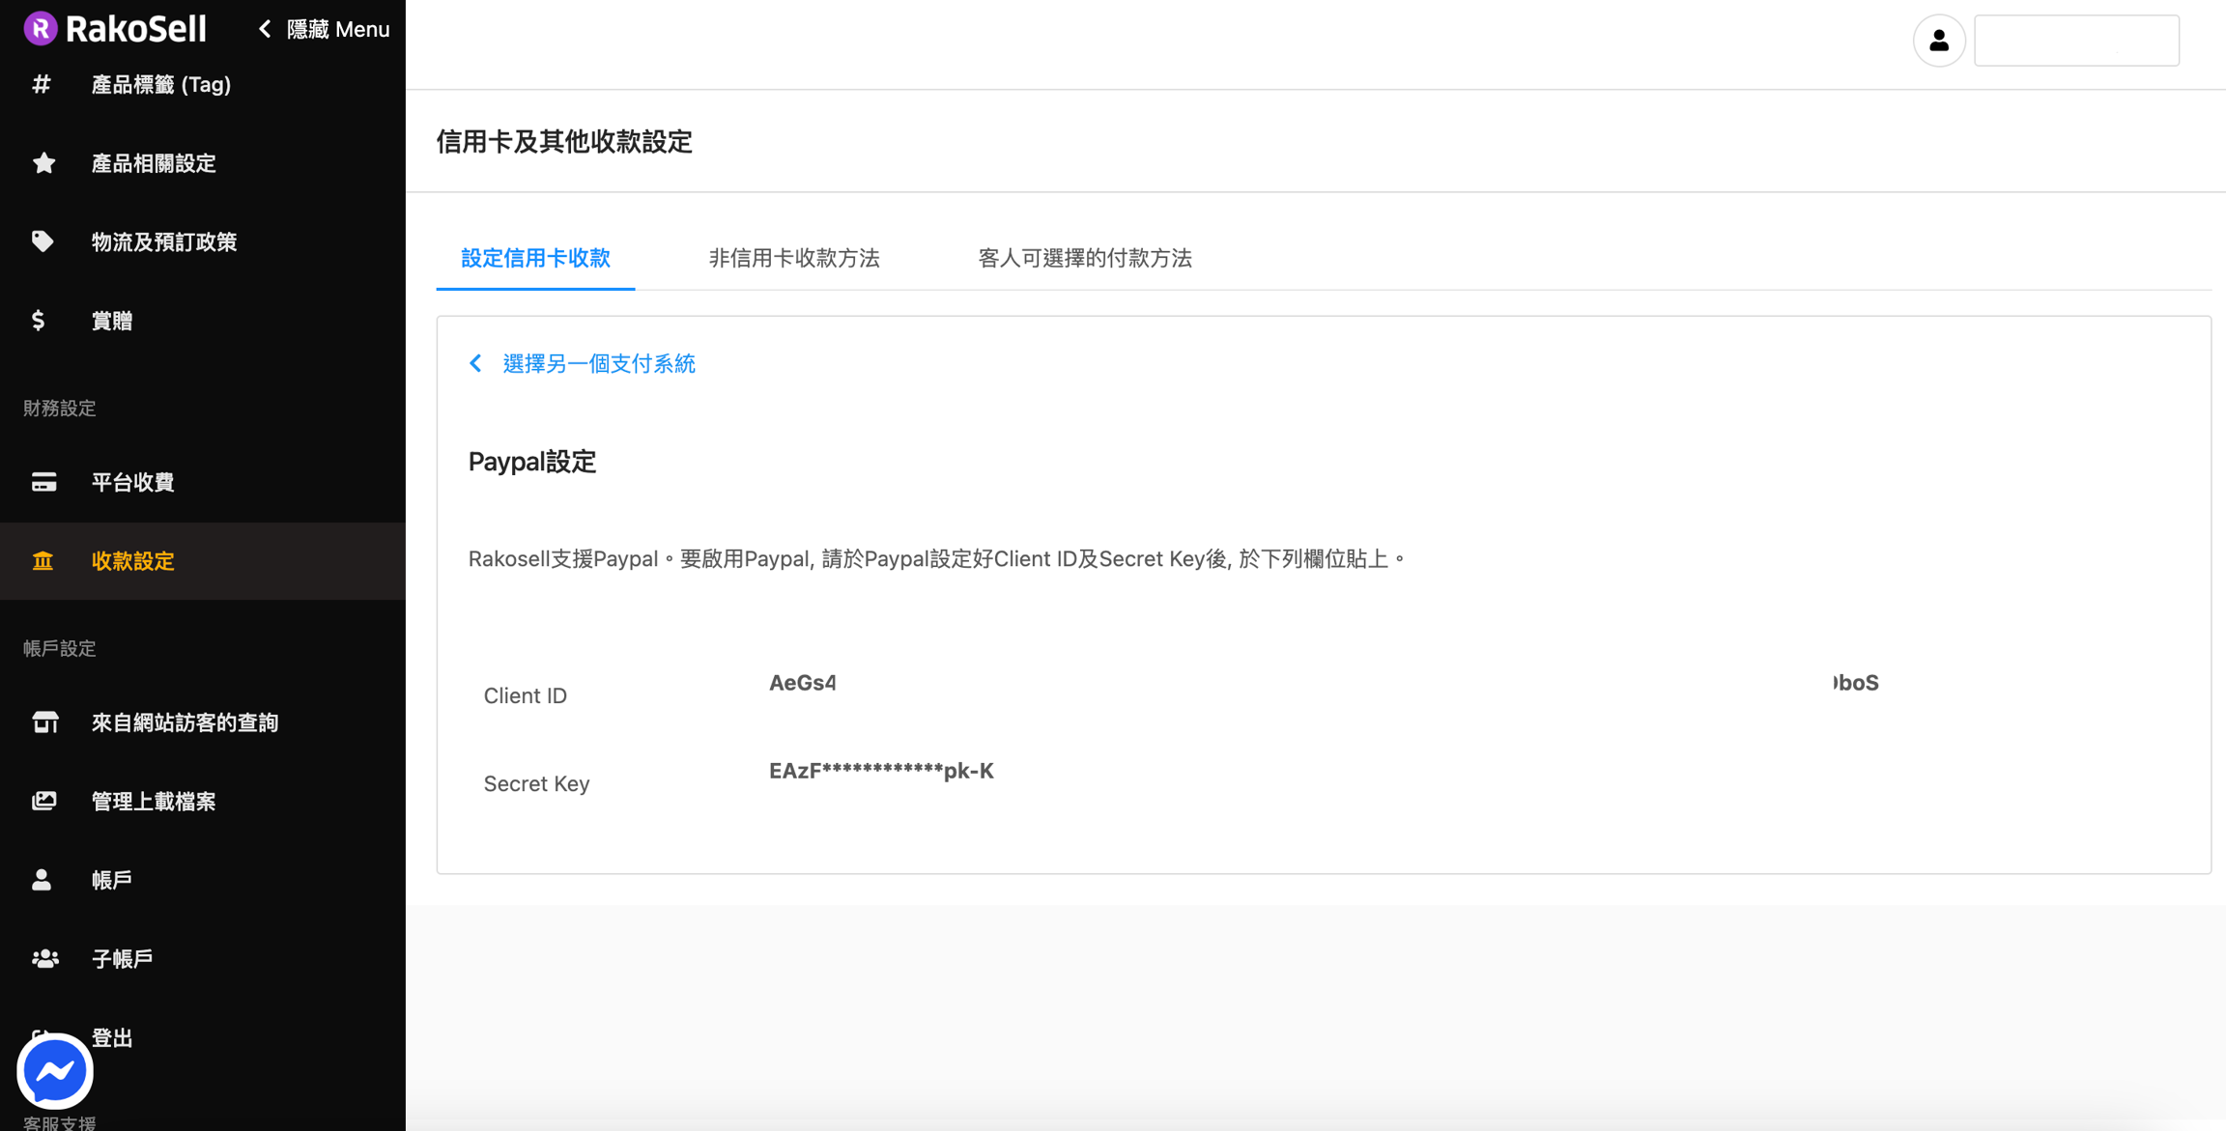Viewport: 2226px width, 1131px height.
Task: Collapse sidebar with 隱藏 Menu chevron
Action: (x=266, y=29)
